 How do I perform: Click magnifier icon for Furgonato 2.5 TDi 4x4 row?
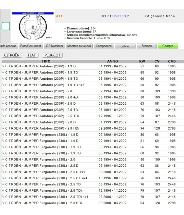(3, 197)
